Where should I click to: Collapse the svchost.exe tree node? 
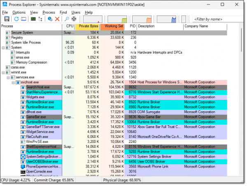coord(13,83)
